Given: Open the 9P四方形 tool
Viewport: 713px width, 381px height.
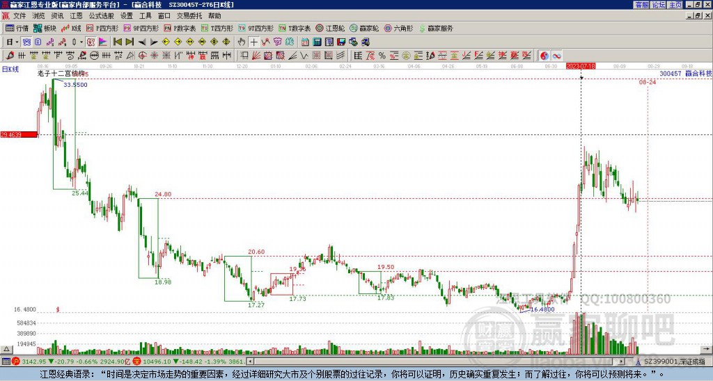Looking at the screenshot, I should pyautogui.click(x=141, y=28).
